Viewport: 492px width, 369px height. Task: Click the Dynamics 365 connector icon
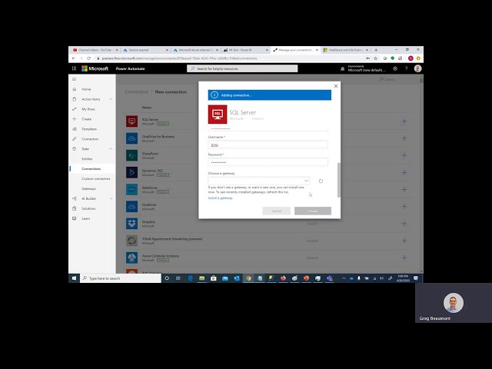131,172
